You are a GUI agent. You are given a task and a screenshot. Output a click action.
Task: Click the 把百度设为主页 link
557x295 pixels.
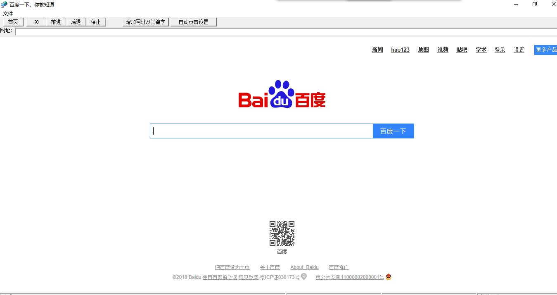(232, 267)
